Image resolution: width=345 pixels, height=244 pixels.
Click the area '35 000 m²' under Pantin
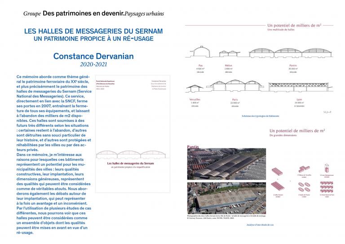coord(293,69)
